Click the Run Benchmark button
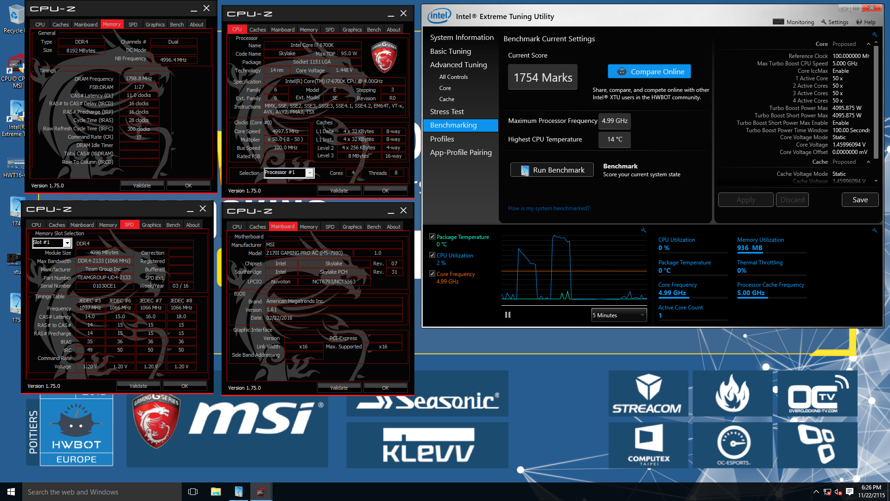890x501 pixels. click(552, 170)
